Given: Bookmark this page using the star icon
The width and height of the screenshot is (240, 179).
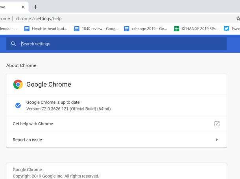Looking at the screenshot, I should [238, 18].
